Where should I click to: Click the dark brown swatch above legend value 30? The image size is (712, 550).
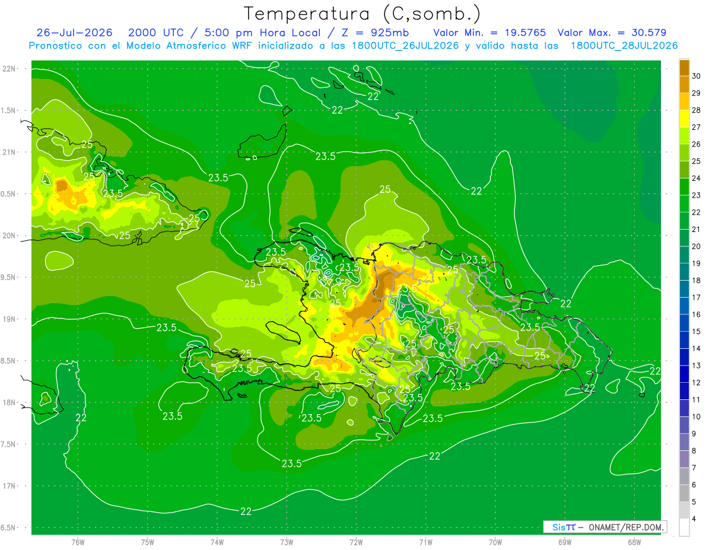click(x=684, y=68)
